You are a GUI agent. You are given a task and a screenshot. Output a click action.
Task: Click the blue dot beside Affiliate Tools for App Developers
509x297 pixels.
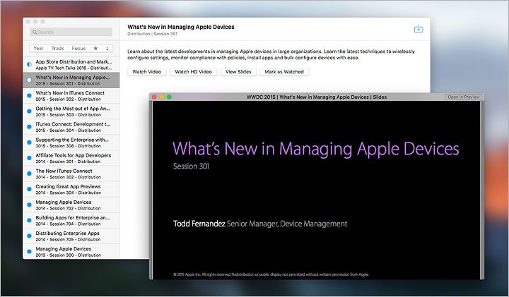(x=29, y=158)
